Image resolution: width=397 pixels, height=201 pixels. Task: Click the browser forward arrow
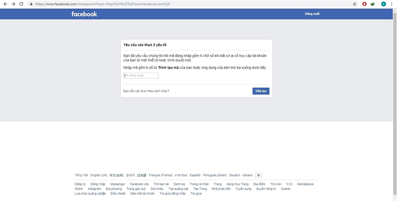pos(13,4)
